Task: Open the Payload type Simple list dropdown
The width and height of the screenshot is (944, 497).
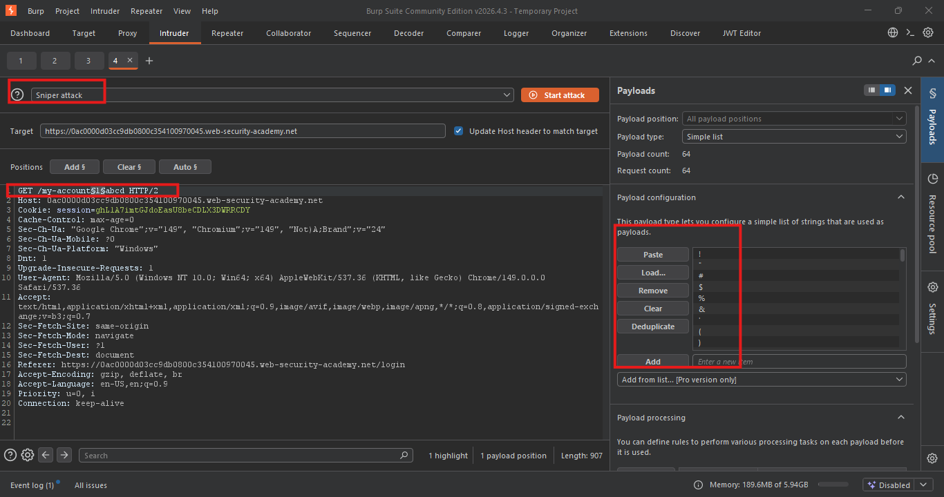Action: click(x=794, y=137)
